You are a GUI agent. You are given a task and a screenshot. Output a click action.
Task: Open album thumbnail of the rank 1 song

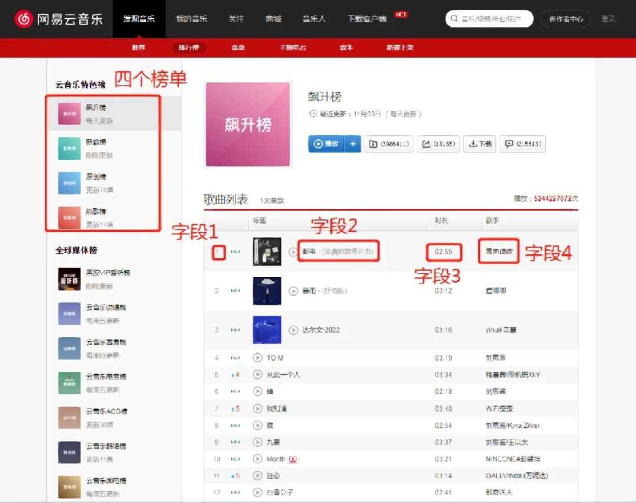(267, 251)
